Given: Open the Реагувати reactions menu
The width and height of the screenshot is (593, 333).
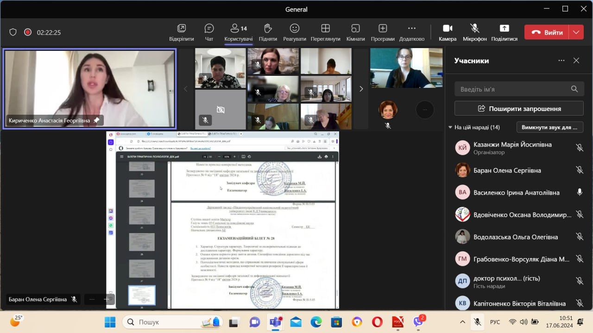Looking at the screenshot, I should click(295, 32).
